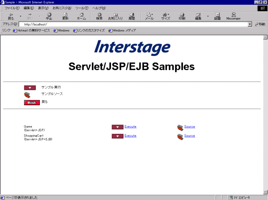
Task: Minimize the Internet Explorer window
Action: (256, 2)
